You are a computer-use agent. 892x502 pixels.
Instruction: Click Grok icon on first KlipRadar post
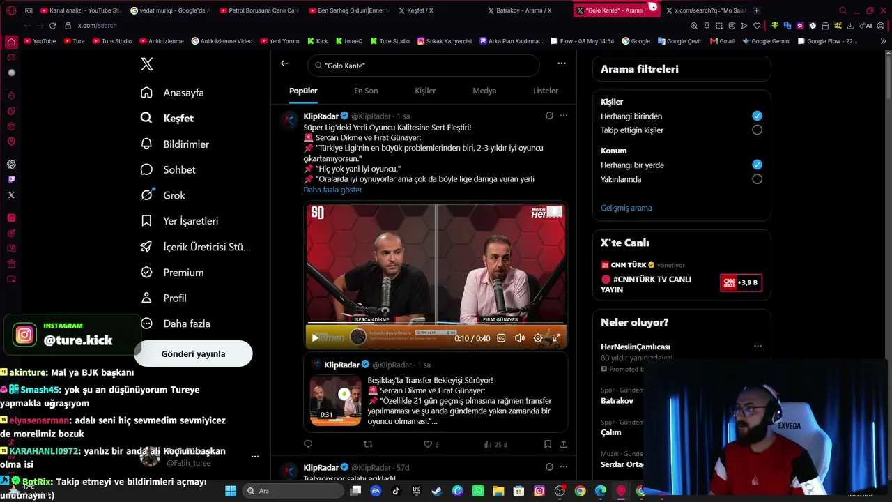tap(549, 116)
